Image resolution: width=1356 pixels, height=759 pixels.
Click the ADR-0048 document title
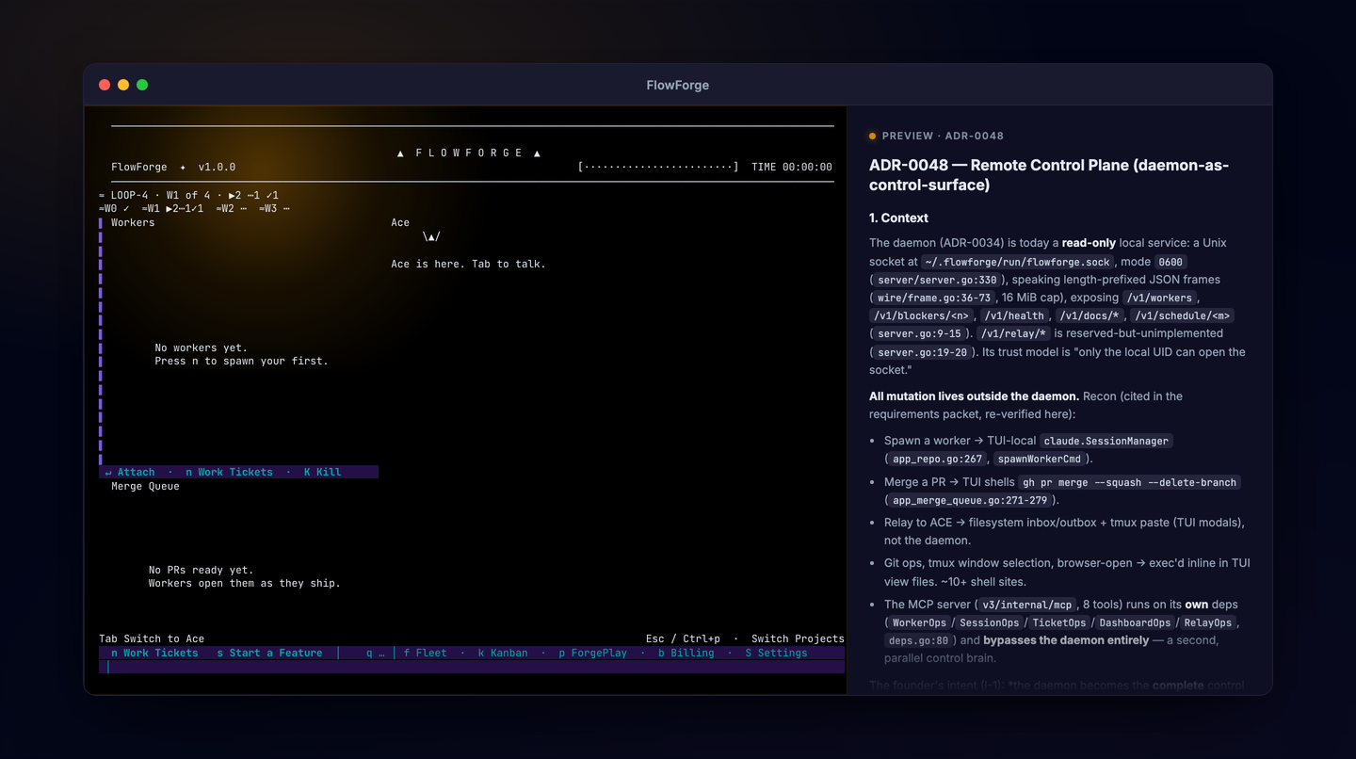[x=1049, y=175]
